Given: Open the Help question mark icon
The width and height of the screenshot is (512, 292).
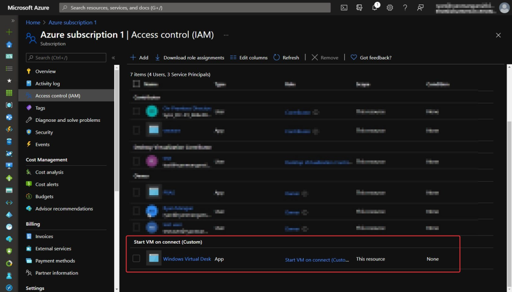Looking at the screenshot, I should click(x=405, y=7).
